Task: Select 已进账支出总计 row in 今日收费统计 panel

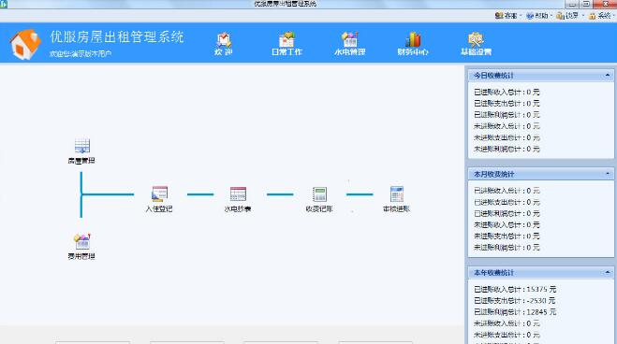Action: point(507,103)
